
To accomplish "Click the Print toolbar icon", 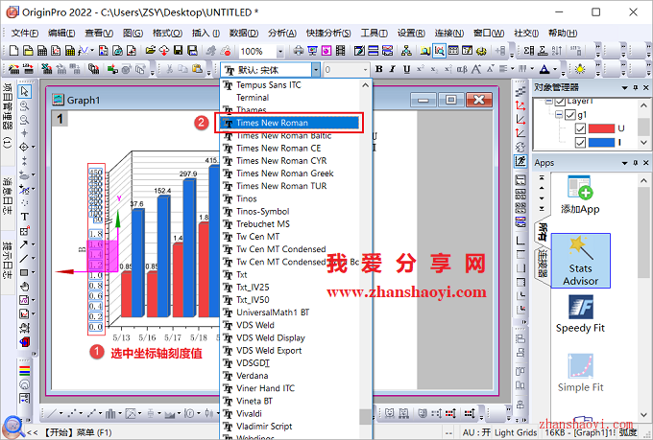I will point(299,51).
